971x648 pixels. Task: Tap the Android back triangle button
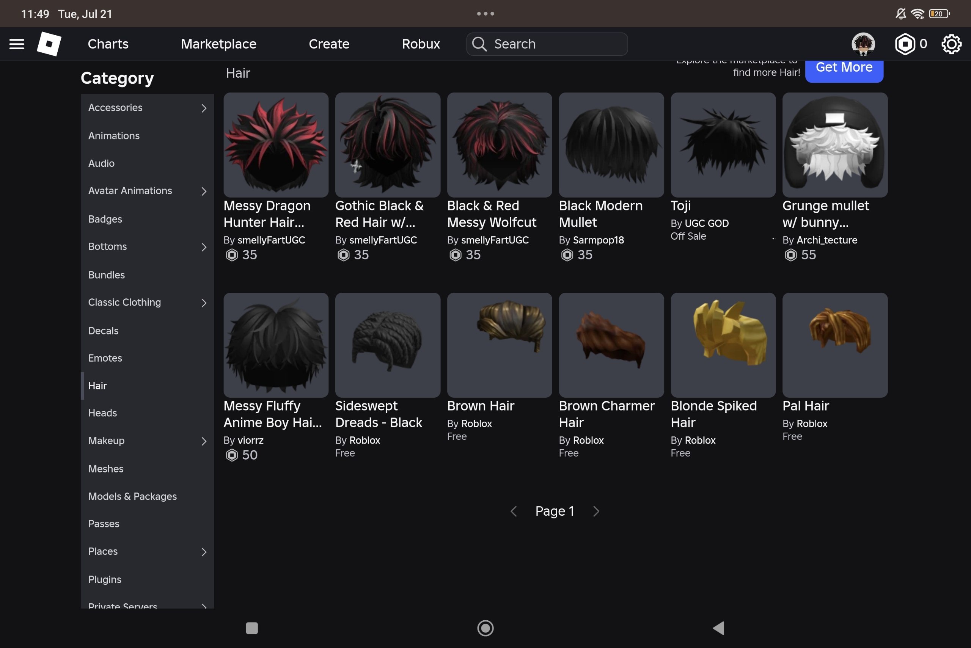(x=718, y=628)
